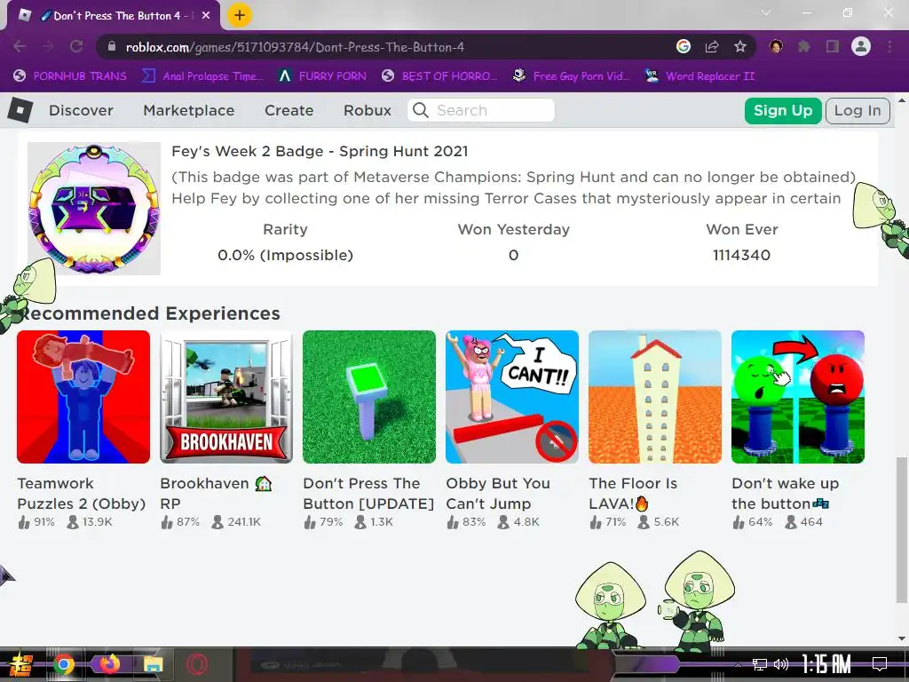Toggle the browser side panel icon

pyautogui.click(x=833, y=46)
